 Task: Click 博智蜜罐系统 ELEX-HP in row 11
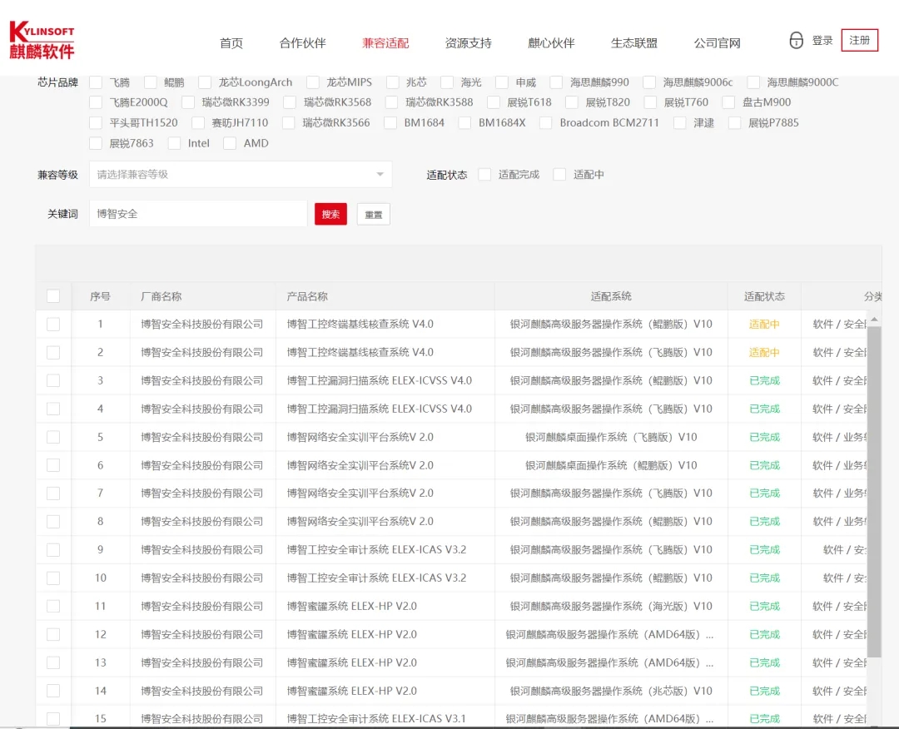(352, 607)
